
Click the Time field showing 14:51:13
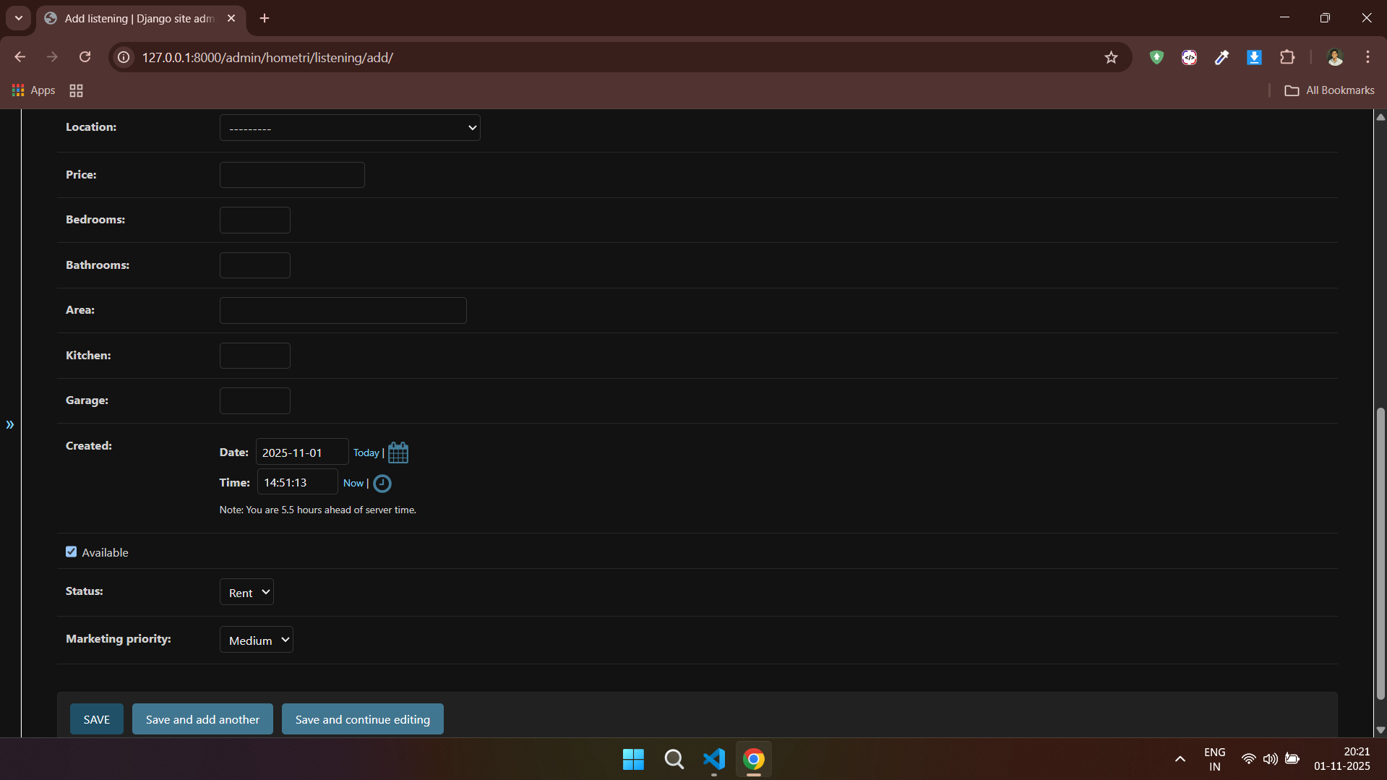pyautogui.click(x=297, y=481)
